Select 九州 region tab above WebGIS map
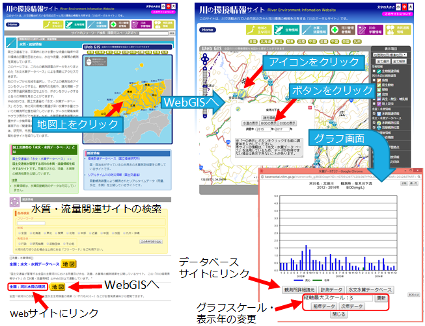Screen dimensions: 425x326 pos(357,42)
